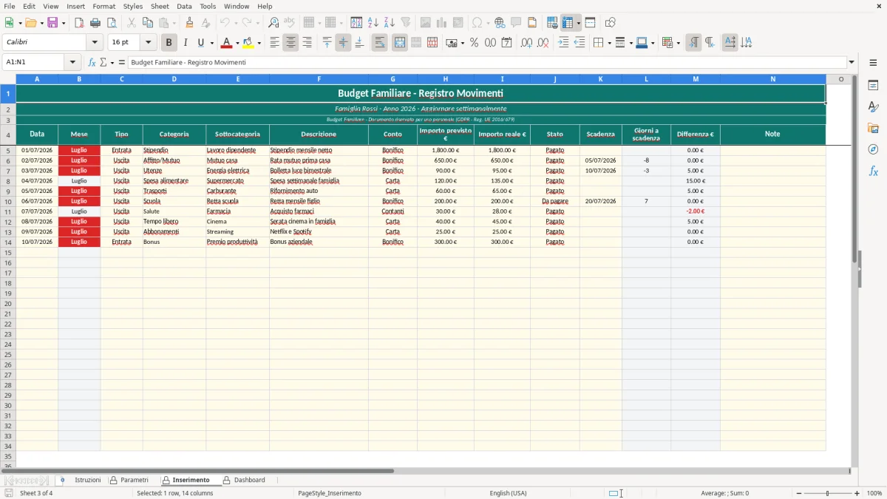Click the Clone Formatting paintbrush icon
The image size is (887, 499).
coord(189,23)
